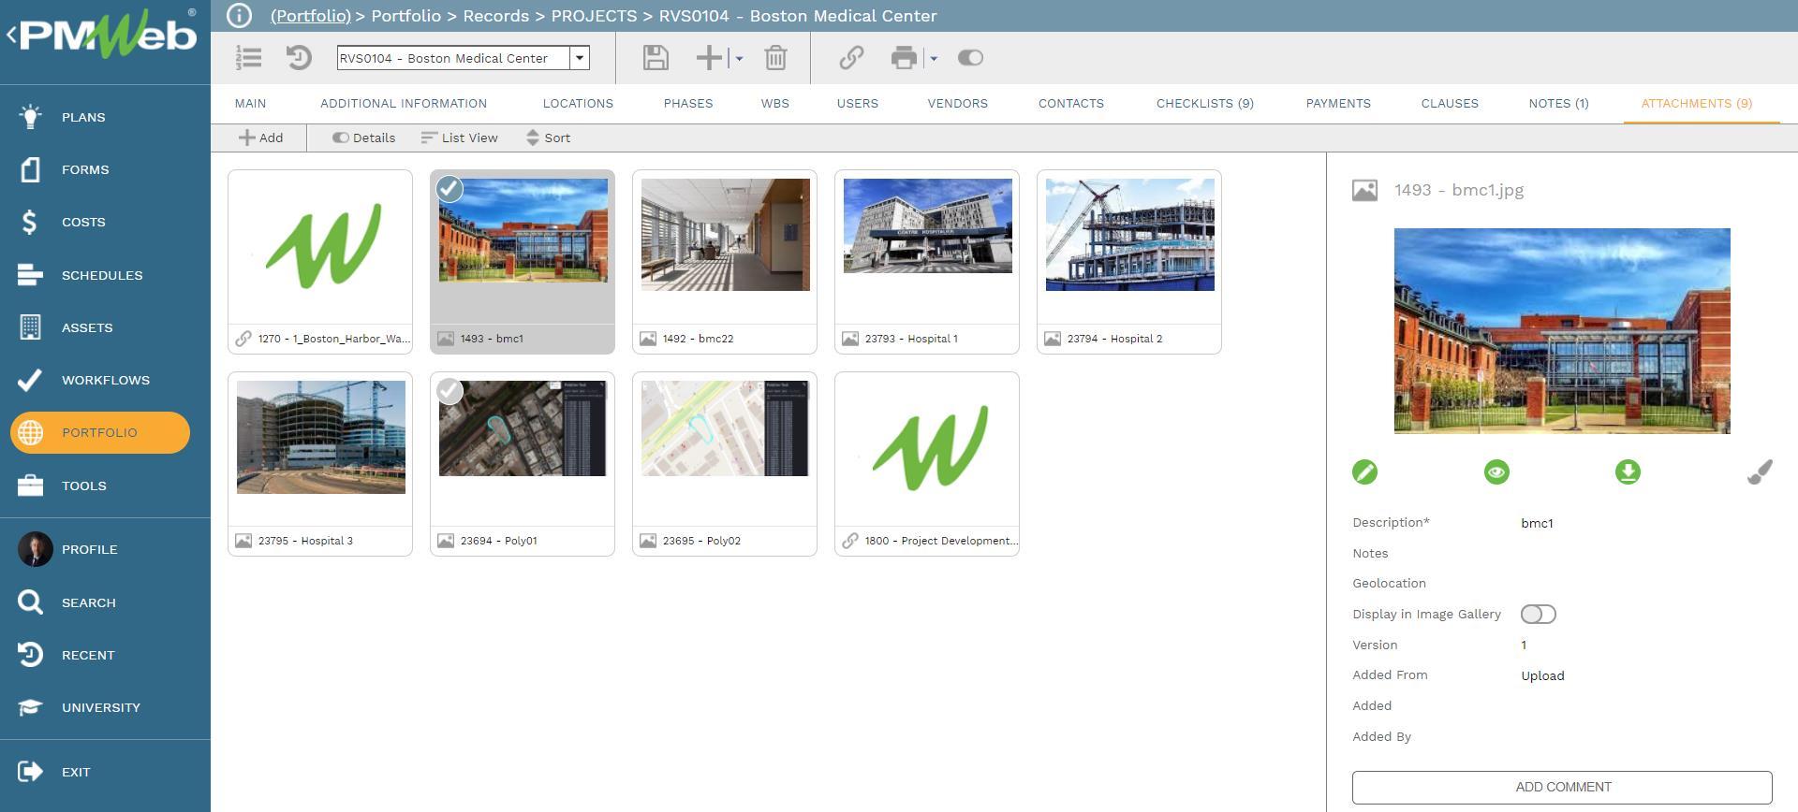Select the Hospital 2 attachment thumbnail
The image size is (1798, 812).
pos(1129,236)
